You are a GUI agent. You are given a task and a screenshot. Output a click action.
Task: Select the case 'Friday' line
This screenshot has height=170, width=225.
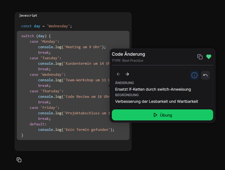coord(45,108)
